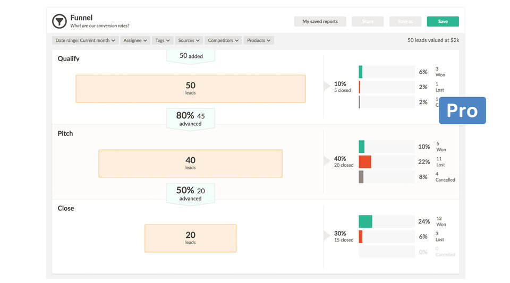Open My saved reports
The image size is (510, 283).
tap(320, 22)
